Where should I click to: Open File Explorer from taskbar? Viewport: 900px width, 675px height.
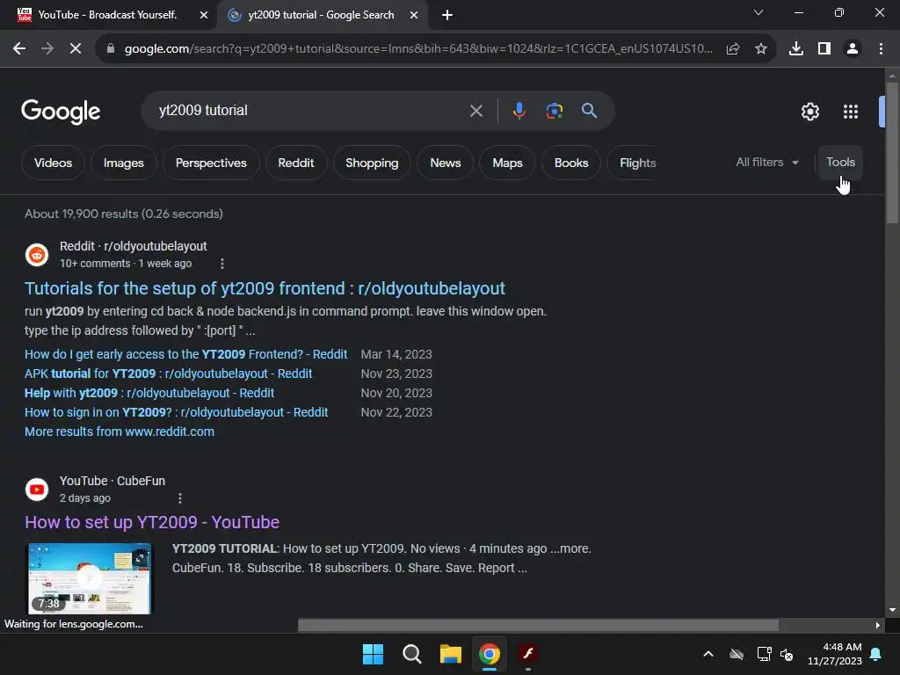(x=451, y=654)
